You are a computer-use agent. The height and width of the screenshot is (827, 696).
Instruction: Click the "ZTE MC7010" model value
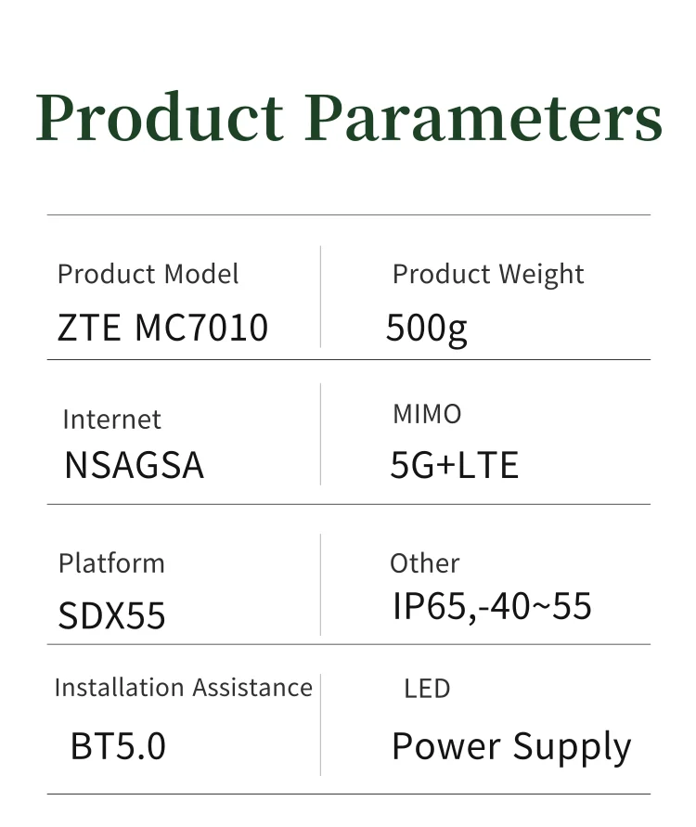[x=162, y=328]
